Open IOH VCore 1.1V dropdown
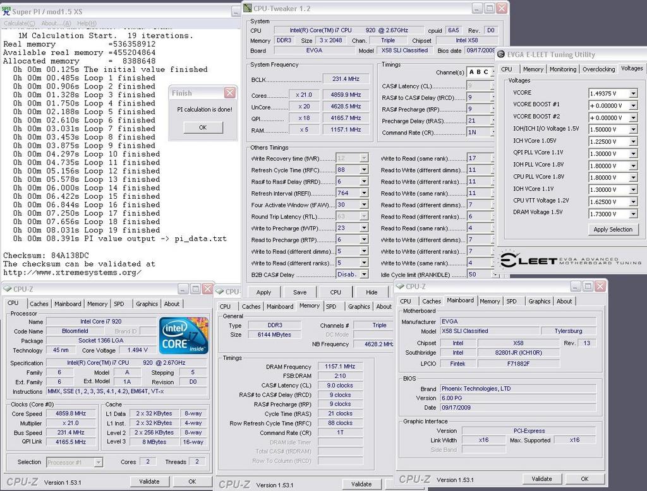The image size is (647, 491). click(633, 189)
